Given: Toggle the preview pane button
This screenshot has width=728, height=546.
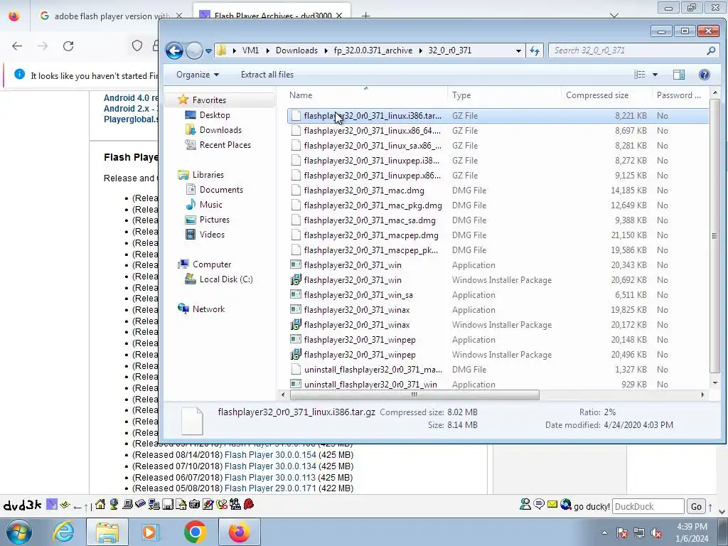Looking at the screenshot, I should pyautogui.click(x=678, y=75).
